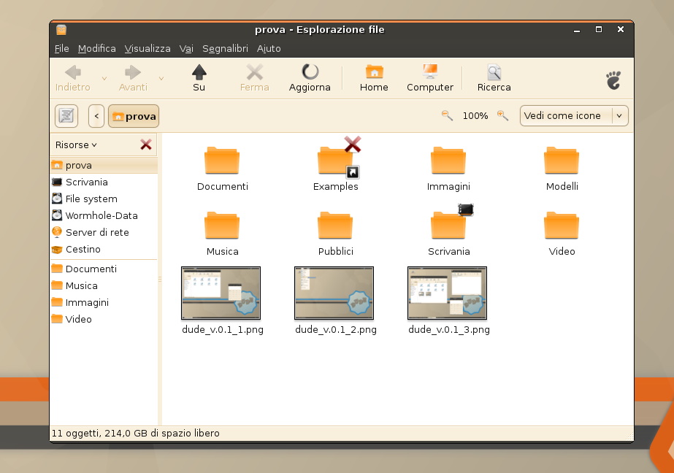Screen dimensions: 674x473
Task: Open File system in sidebar
Action: click(104, 199)
